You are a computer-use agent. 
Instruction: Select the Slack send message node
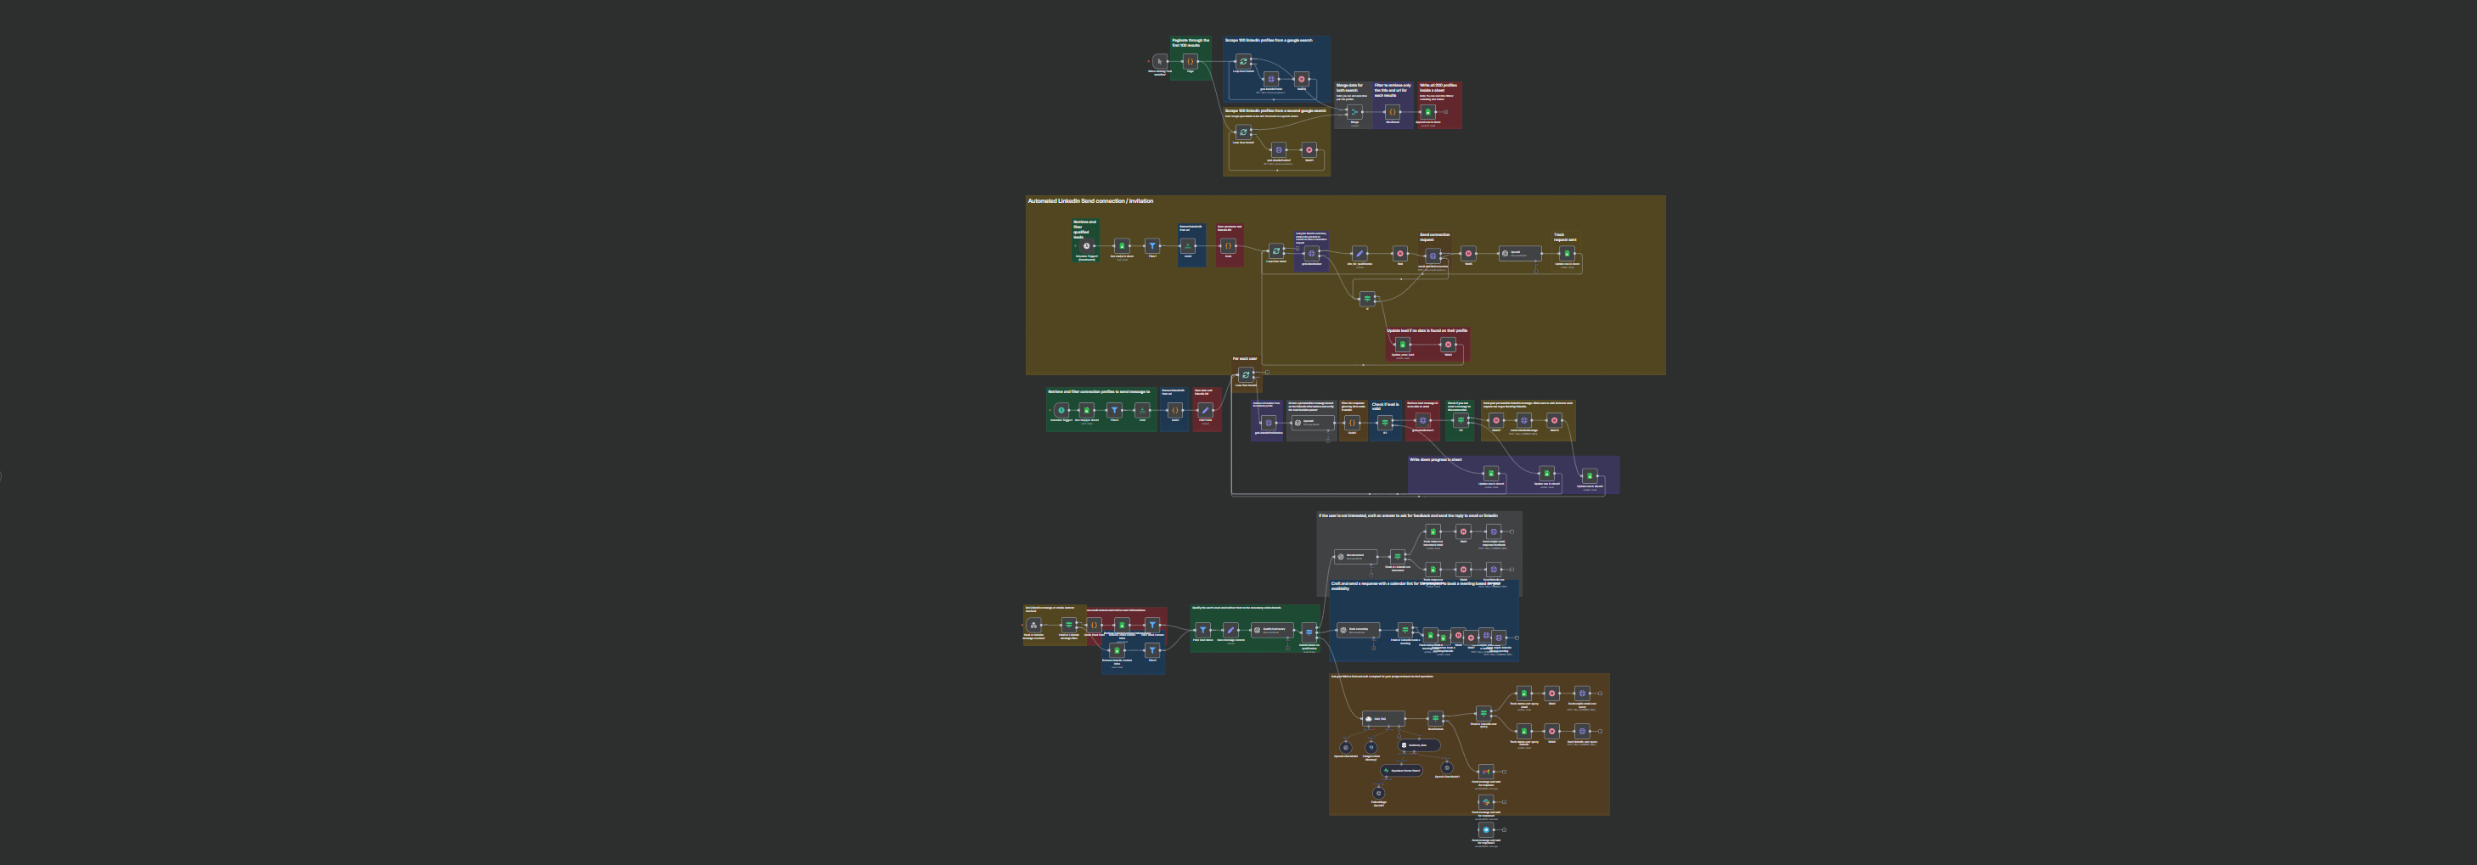pyautogui.click(x=1486, y=800)
